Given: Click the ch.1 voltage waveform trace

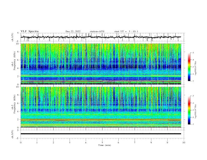Looking at the screenshot, I should [x=101, y=37].
